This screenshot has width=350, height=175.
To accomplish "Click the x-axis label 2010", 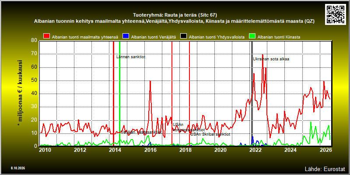I will click(45, 150).
